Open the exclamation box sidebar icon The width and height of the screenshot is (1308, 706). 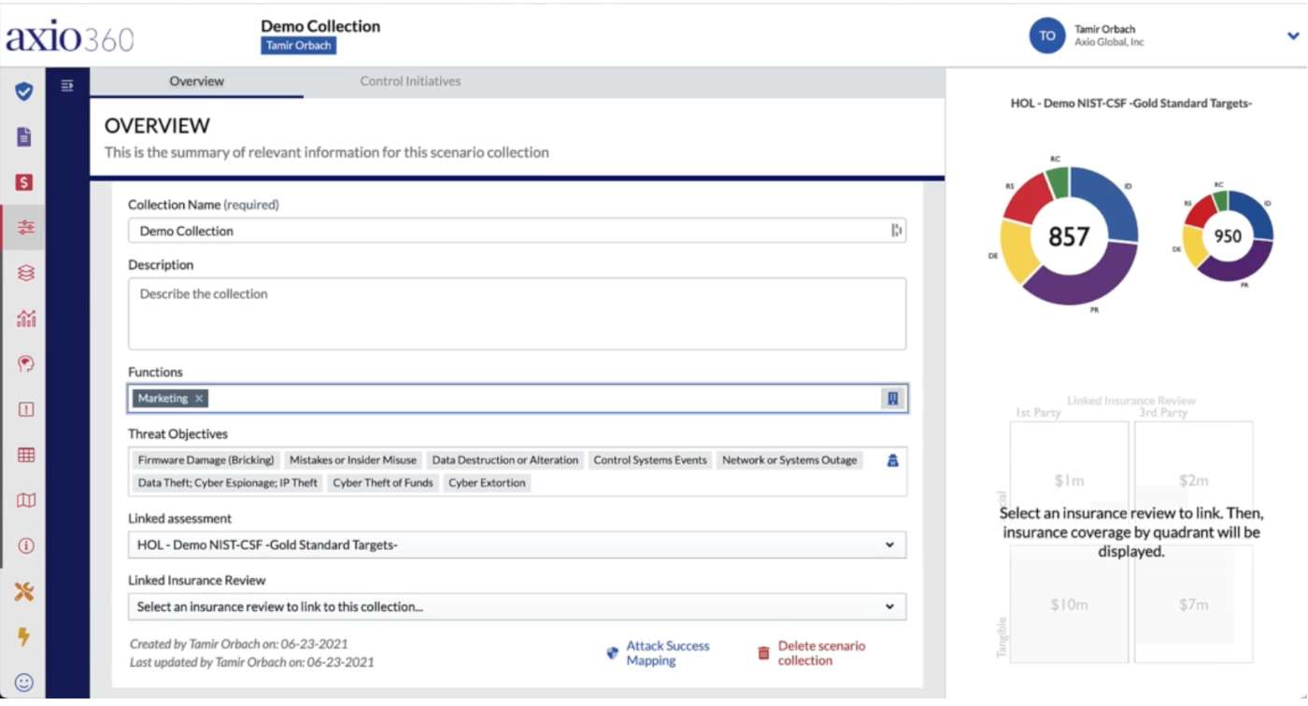[x=25, y=409]
